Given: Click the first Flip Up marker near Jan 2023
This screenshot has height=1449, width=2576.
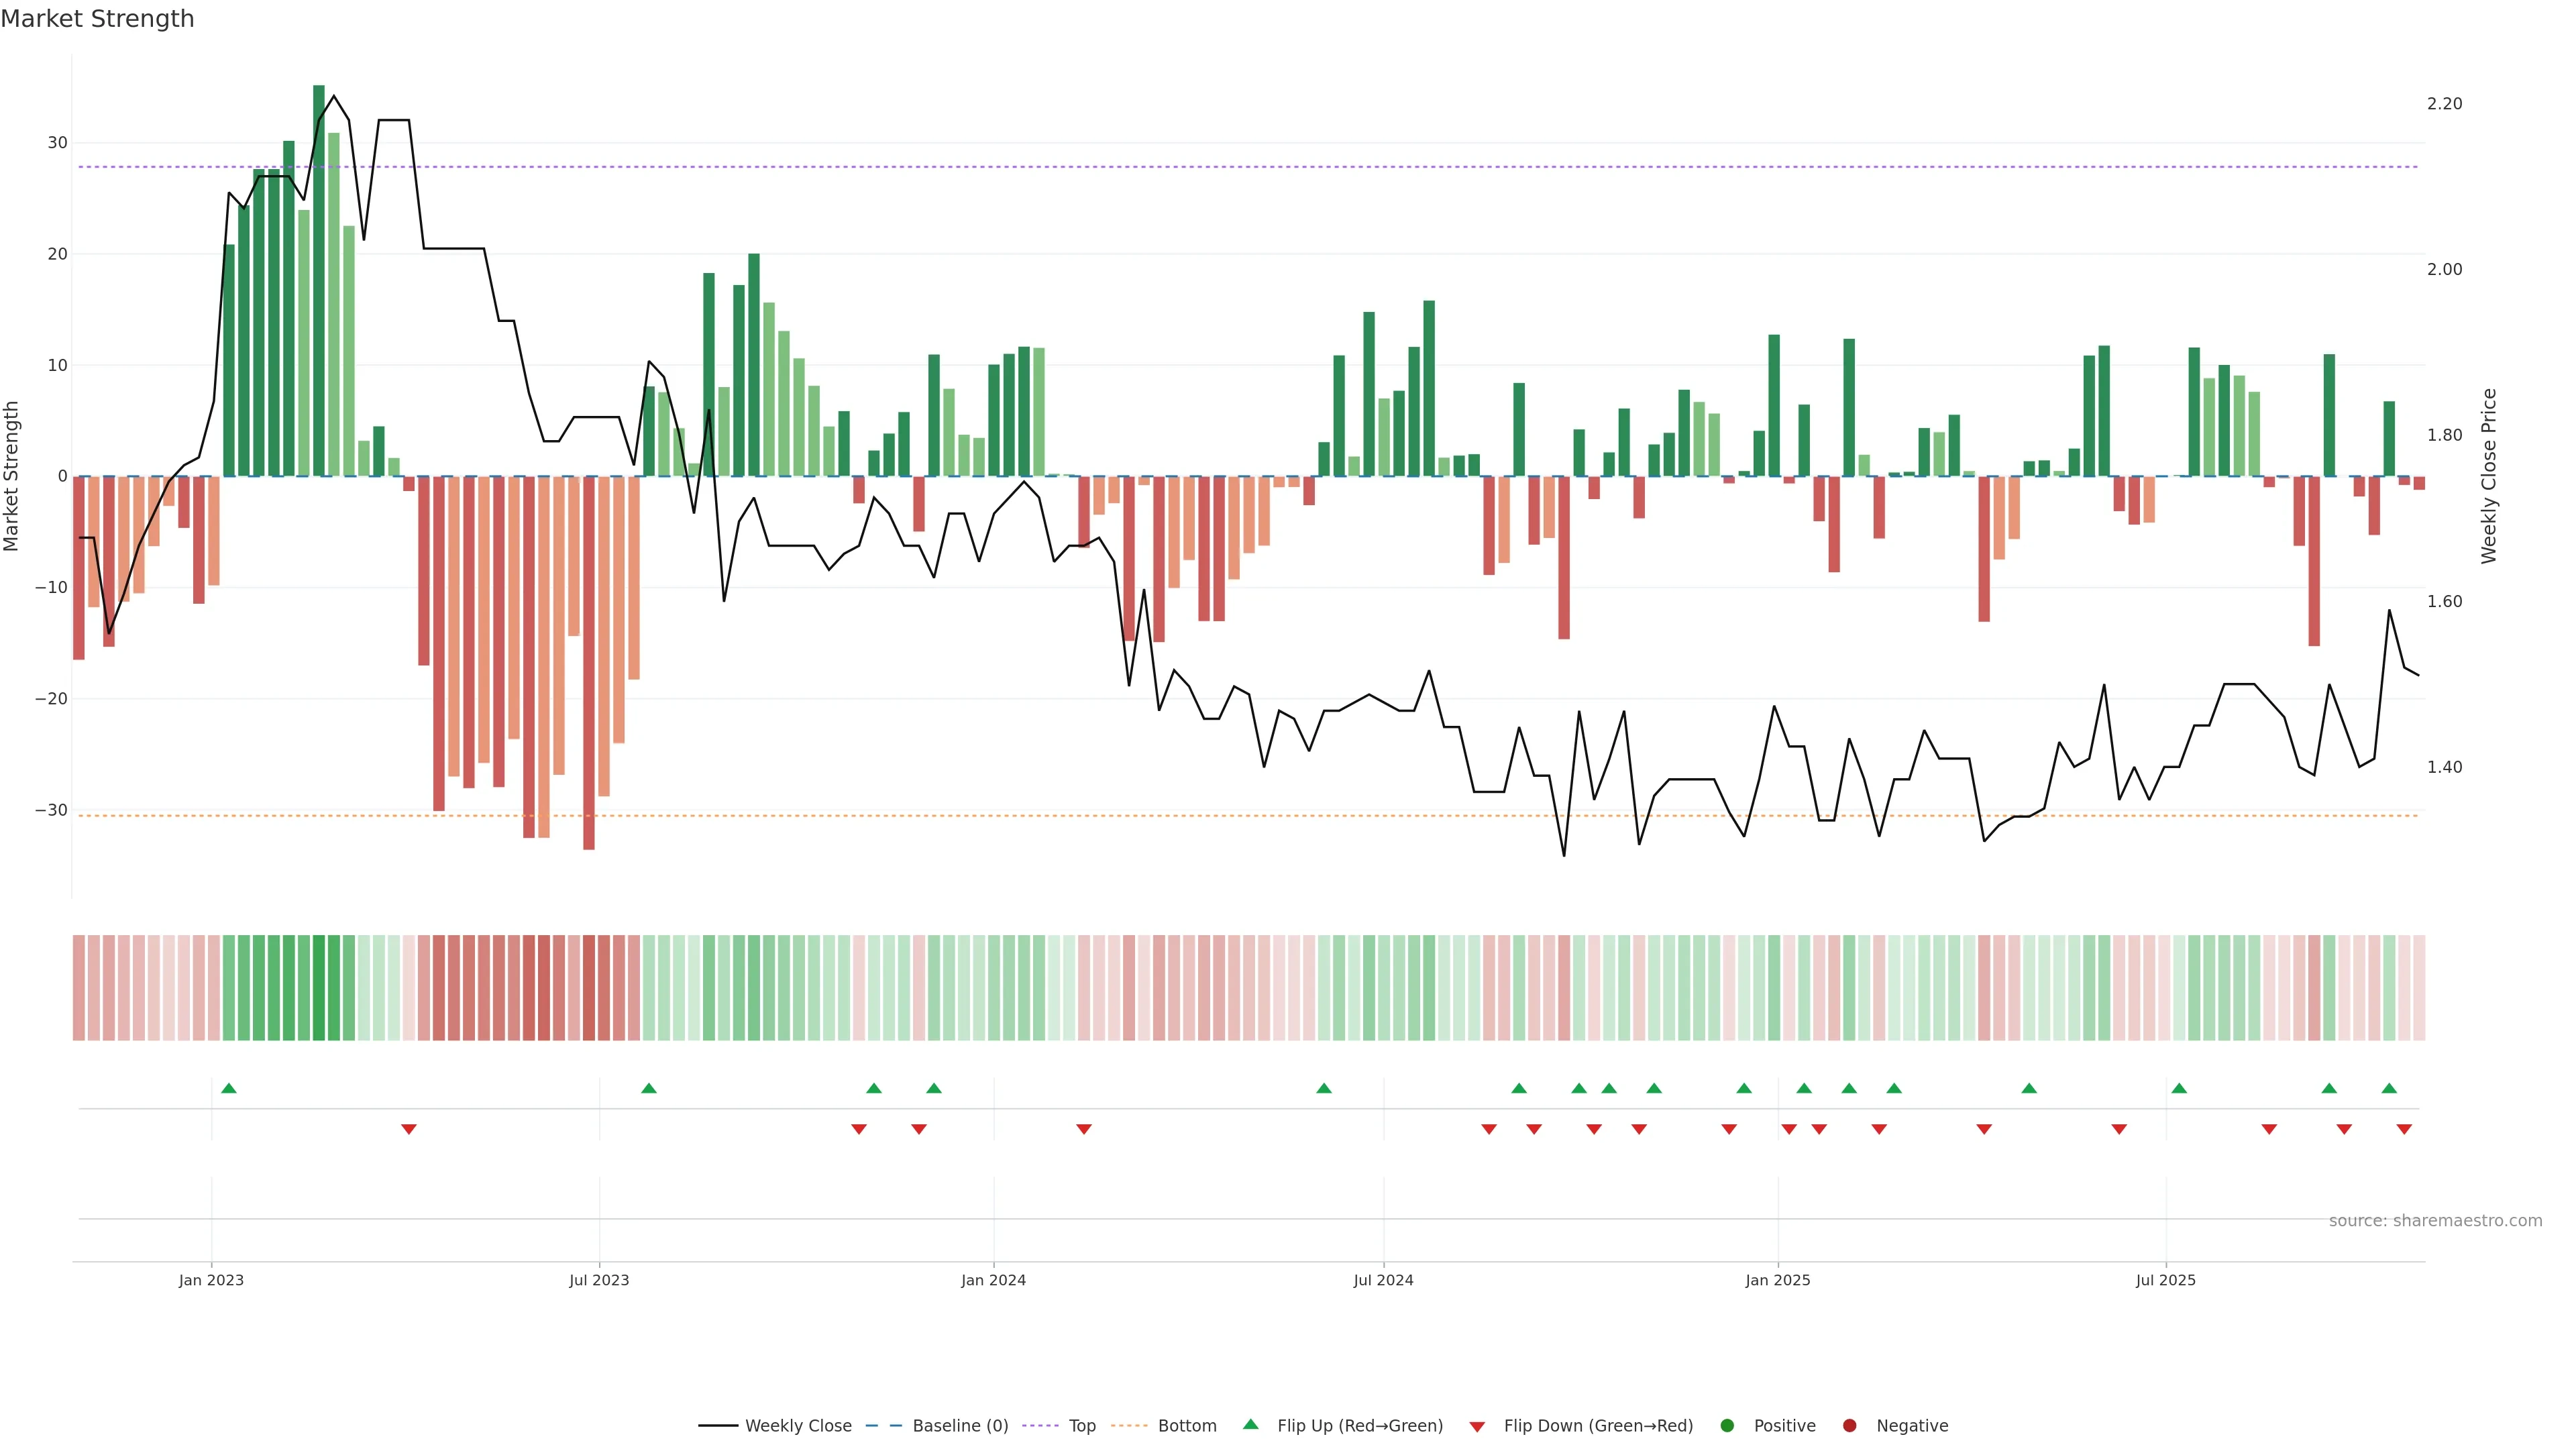Looking at the screenshot, I should click(229, 1088).
